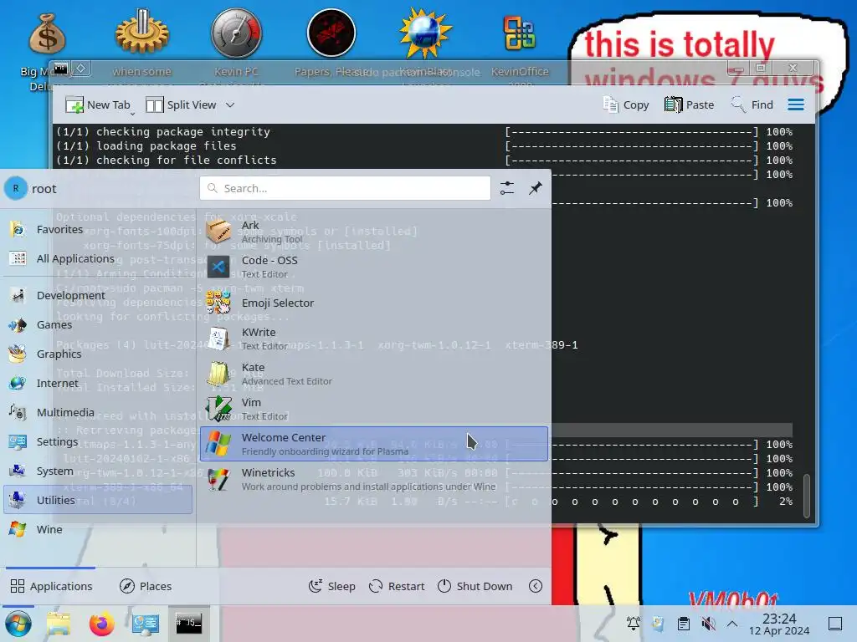857x642 pixels.
Task: Launch Vim text editor
Action: pyautogui.click(x=374, y=409)
